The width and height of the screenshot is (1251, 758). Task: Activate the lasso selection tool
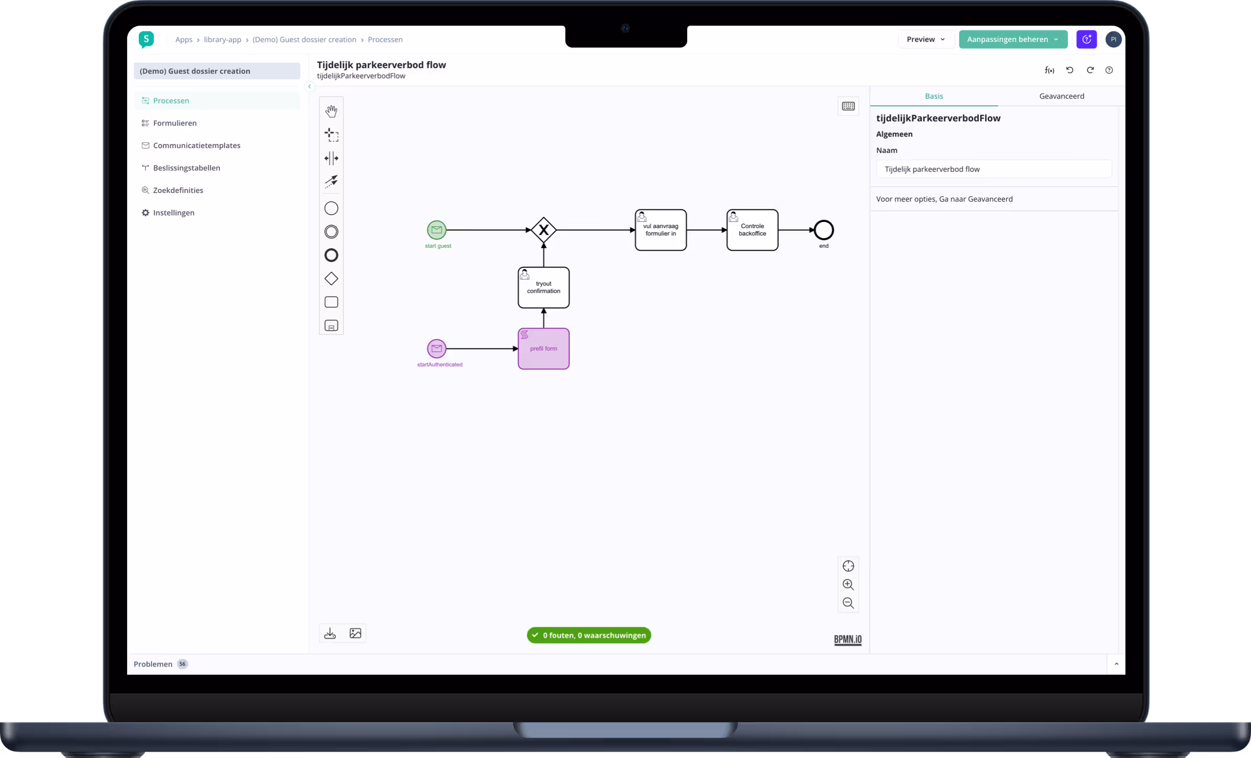click(331, 135)
